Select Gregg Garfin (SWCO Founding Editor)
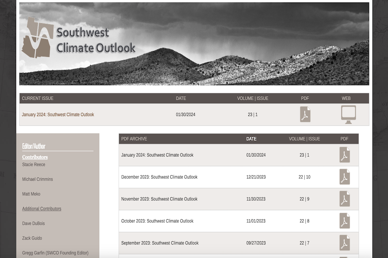388x258 pixels. pos(55,253)
